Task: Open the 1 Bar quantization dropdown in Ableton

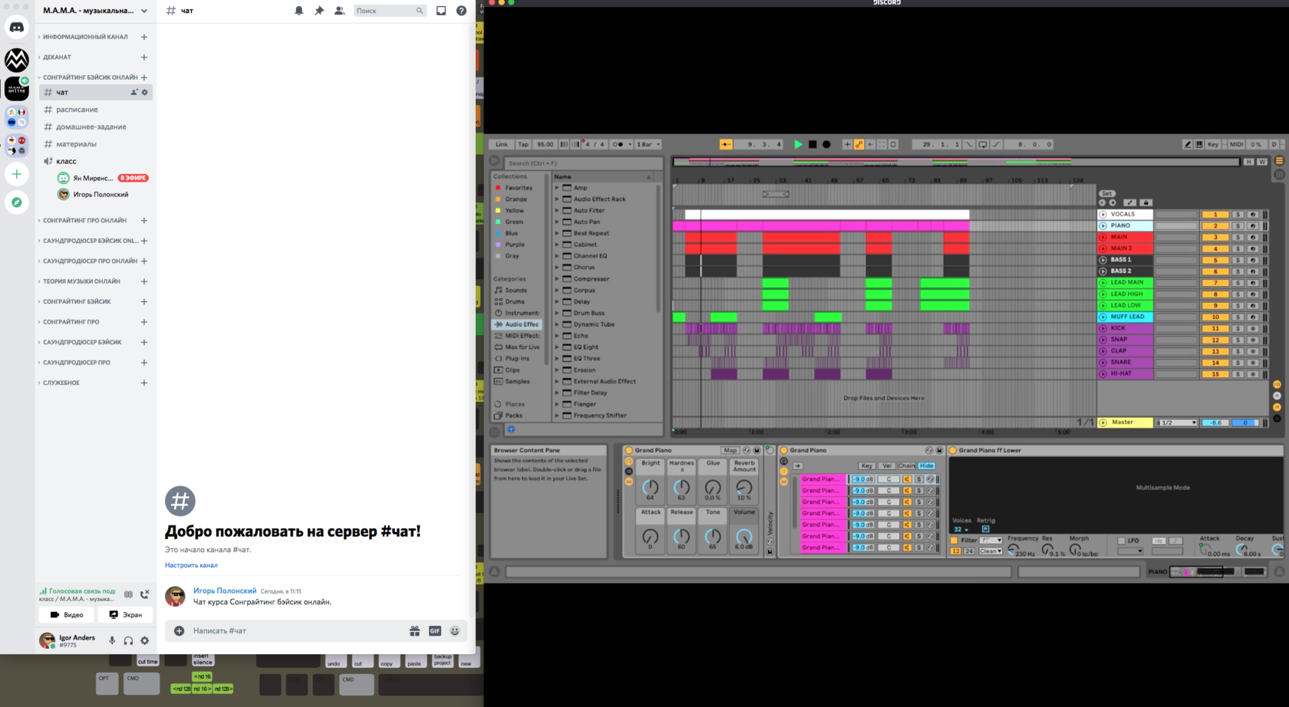Action: click(648, 144)
